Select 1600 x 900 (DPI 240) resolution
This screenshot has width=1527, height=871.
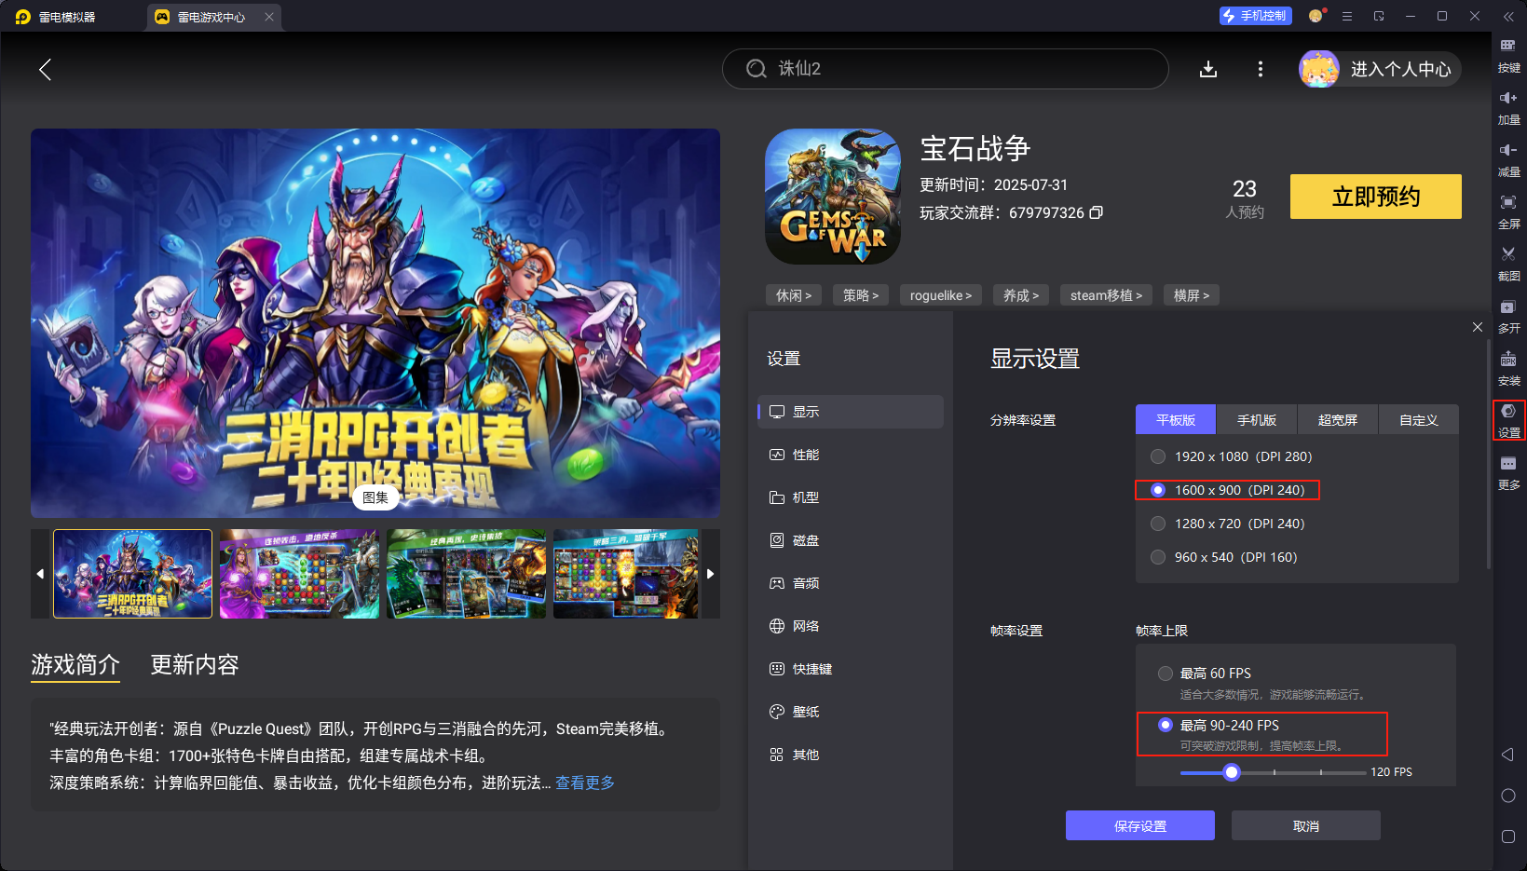click(1228, 490)
